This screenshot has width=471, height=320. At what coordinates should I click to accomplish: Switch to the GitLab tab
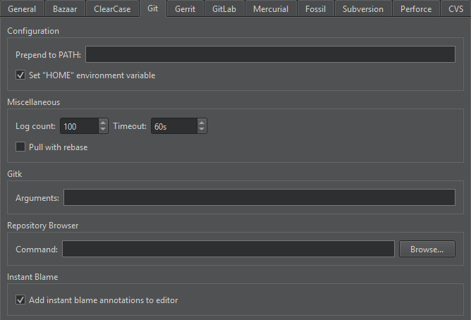[x=224, y=9]
